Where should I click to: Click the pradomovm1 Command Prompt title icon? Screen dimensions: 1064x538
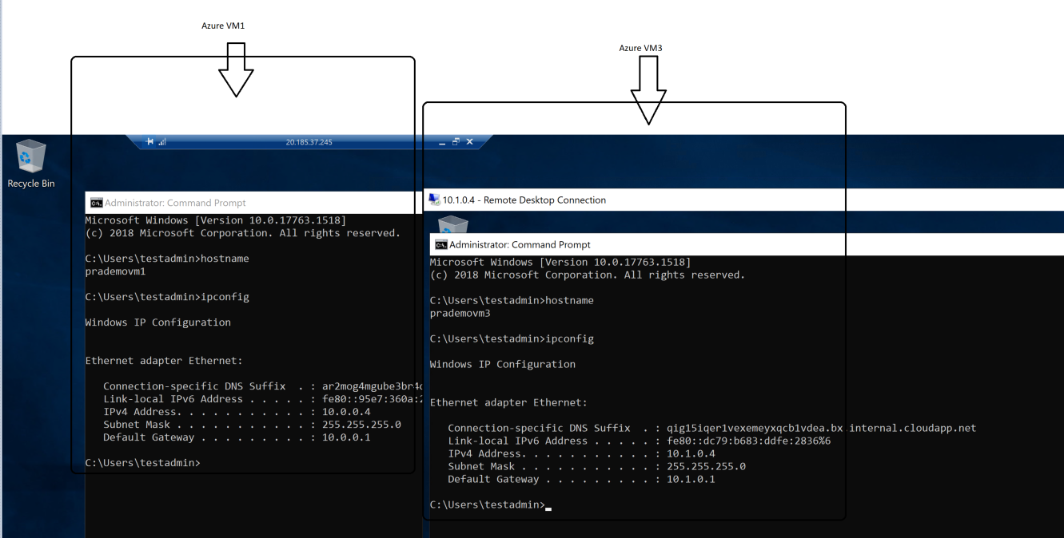click(96, 203)
